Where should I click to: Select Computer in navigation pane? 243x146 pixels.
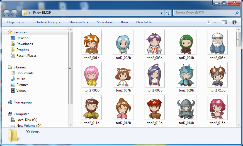coord(21,114)
